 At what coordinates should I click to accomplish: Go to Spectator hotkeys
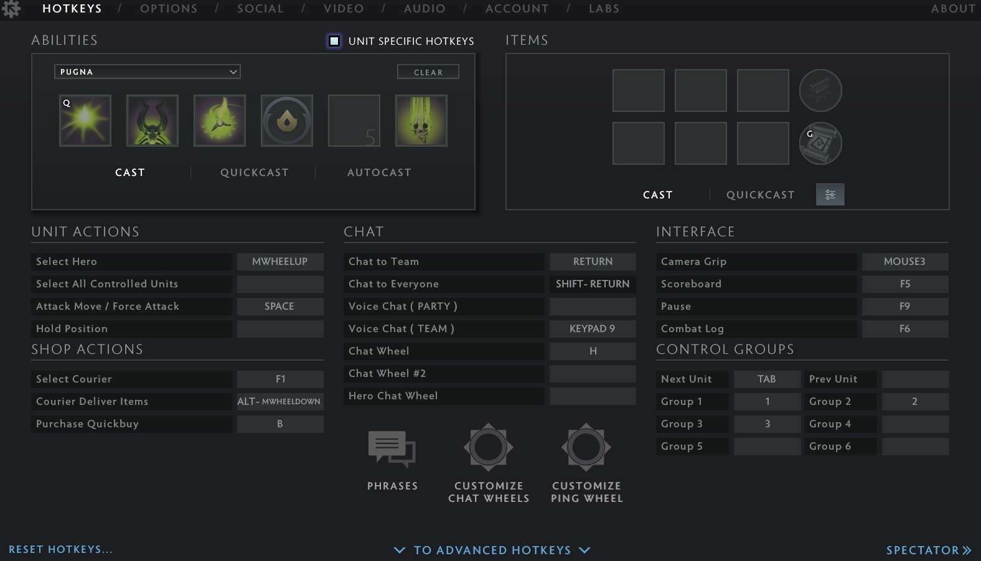(x=929, y=550)
